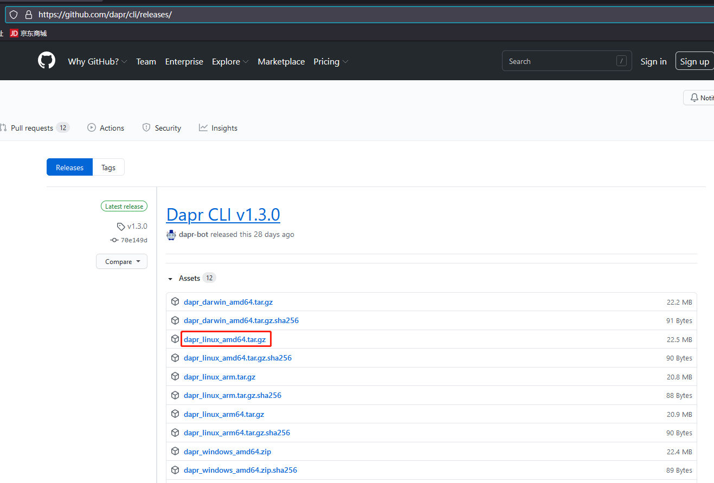Click the Sign up button

click(x=694, y=61)
